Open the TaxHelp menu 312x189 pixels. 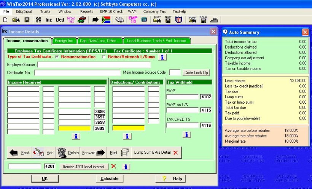[x=180, y=11]
